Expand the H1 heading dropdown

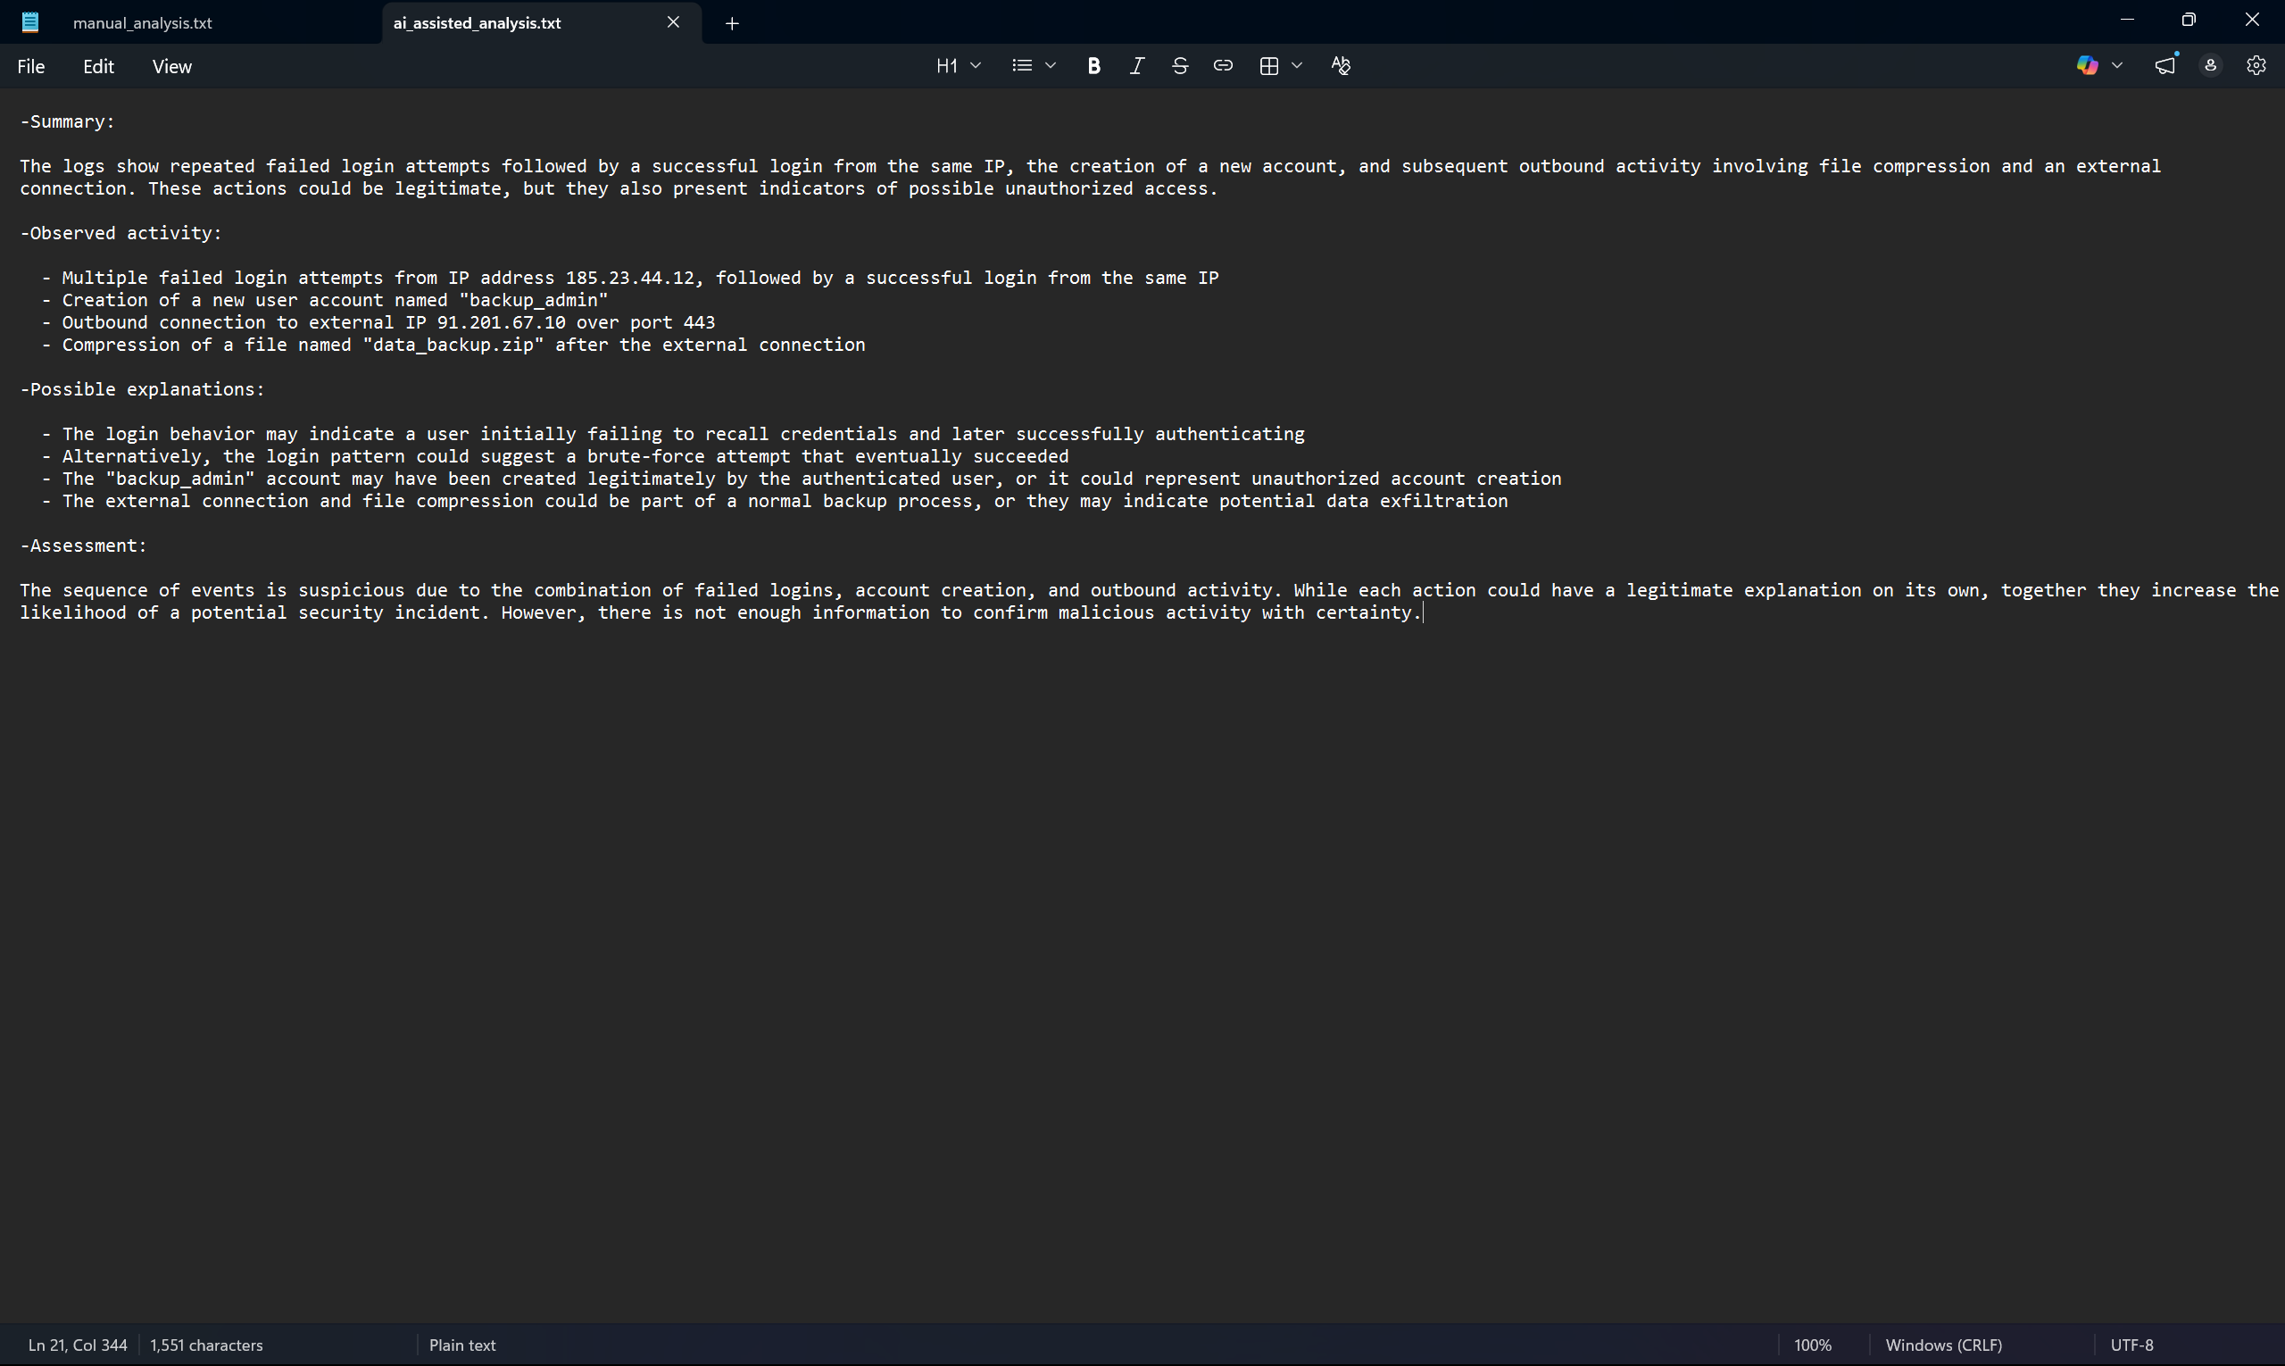(x=958, y=65)
